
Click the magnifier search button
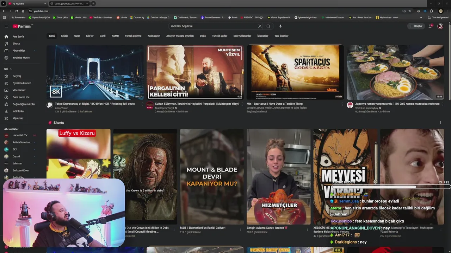(268, 26)
